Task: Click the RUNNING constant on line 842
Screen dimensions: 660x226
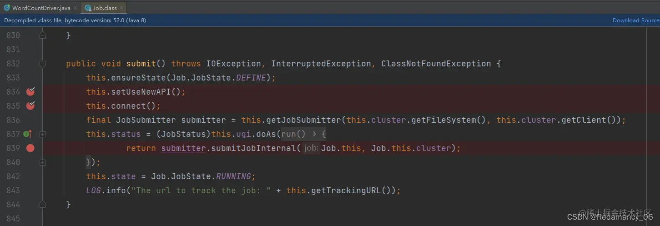Action: (233, 176)
